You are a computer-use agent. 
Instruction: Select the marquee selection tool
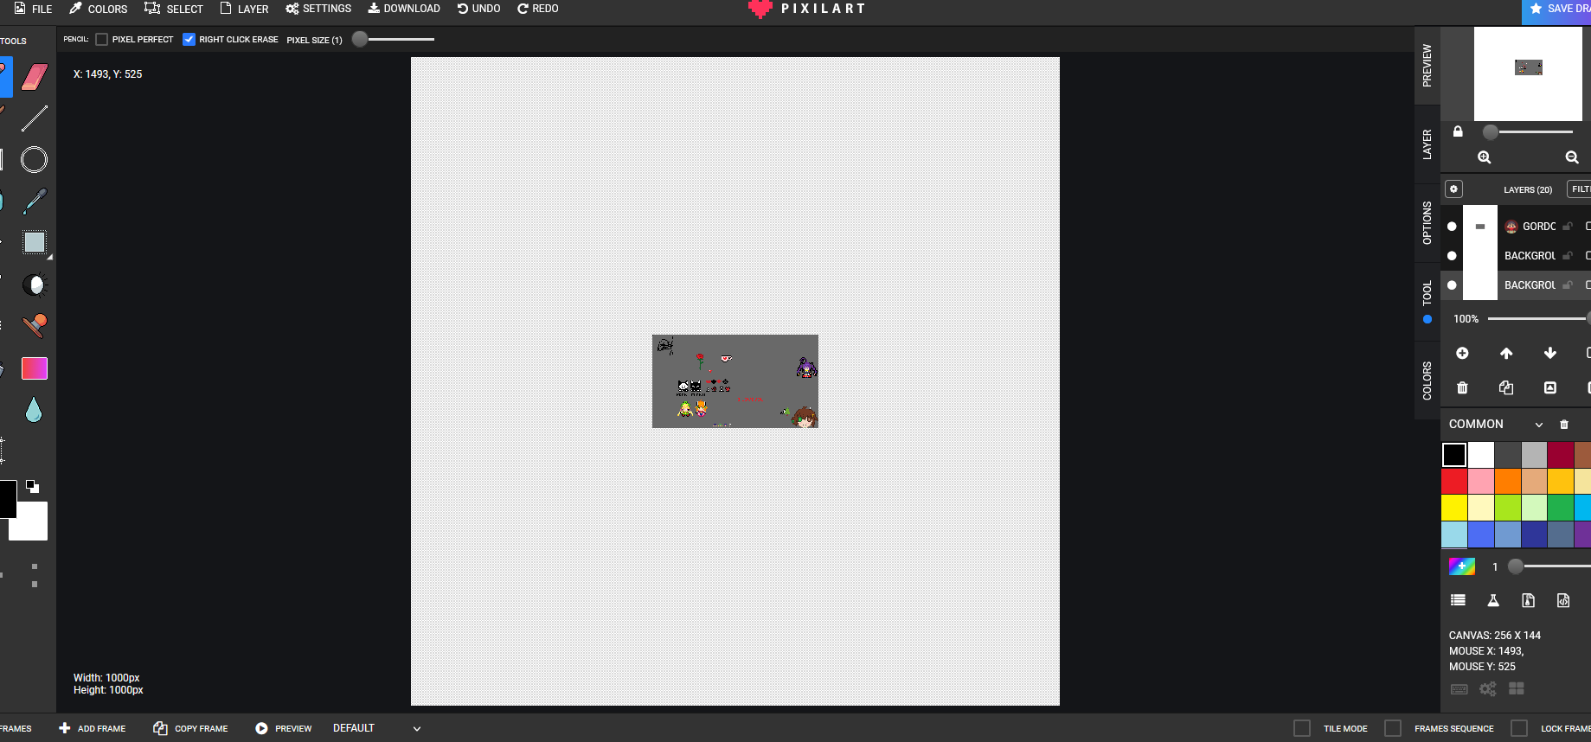coord(35,242)
